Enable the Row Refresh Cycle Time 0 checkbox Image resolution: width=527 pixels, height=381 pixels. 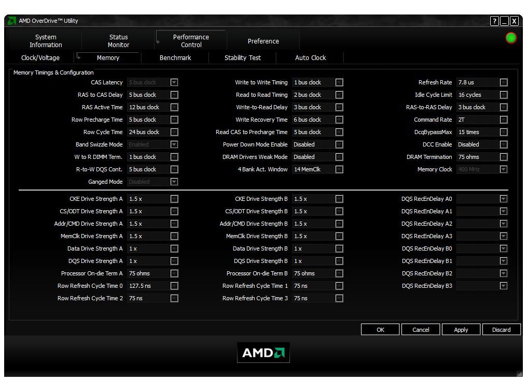[174, 285]
